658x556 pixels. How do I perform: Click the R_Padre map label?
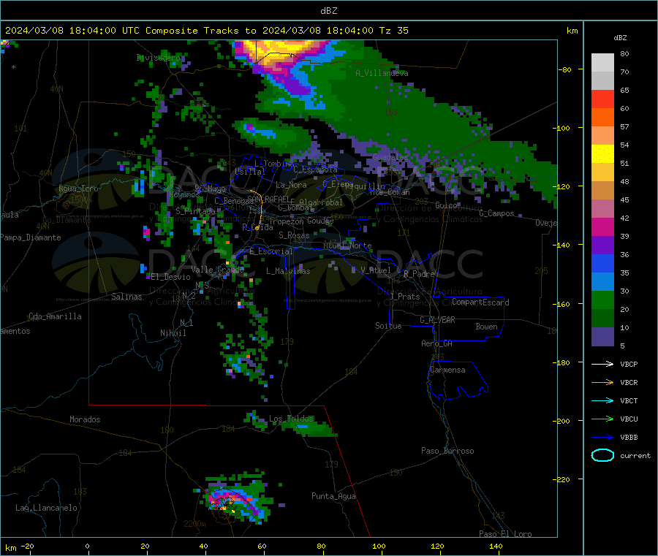click(419, 274)
